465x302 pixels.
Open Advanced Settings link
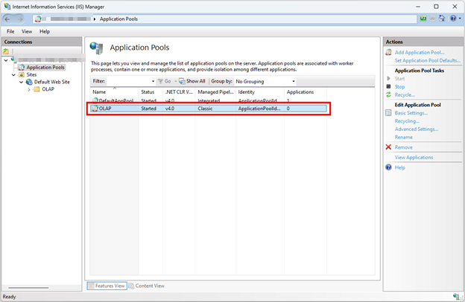(417, 129)
